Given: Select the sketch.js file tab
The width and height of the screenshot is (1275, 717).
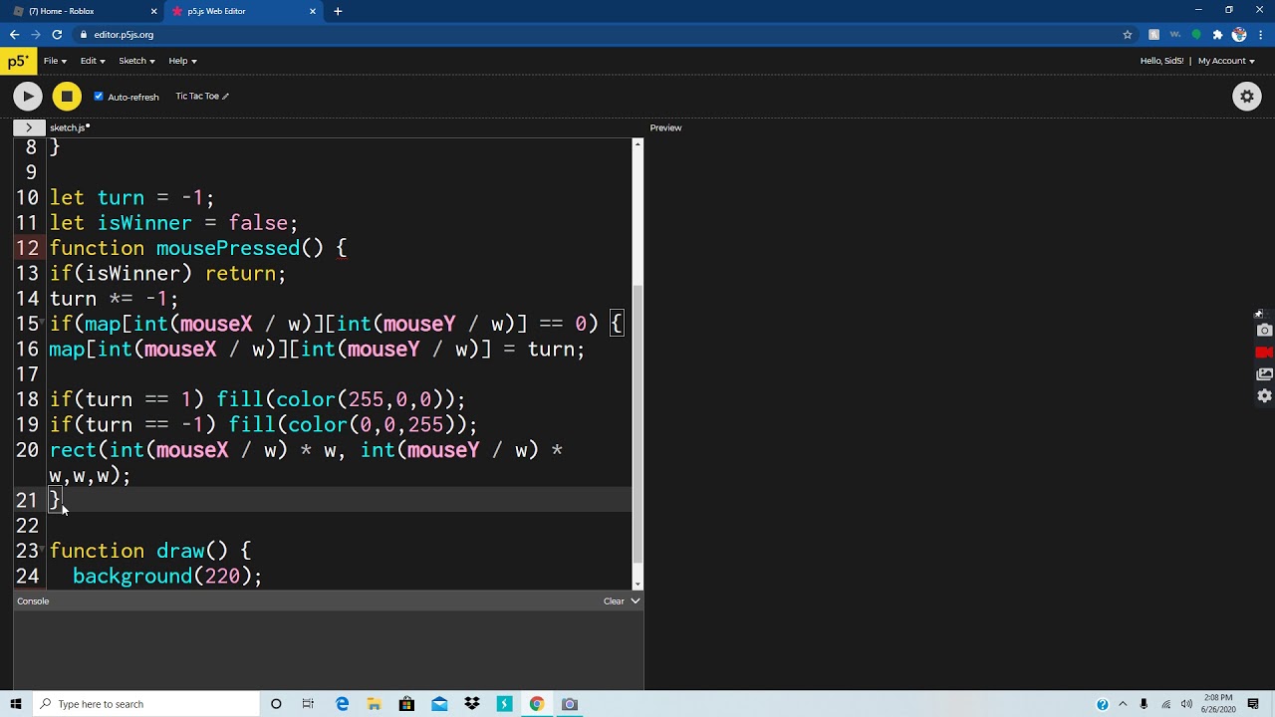Looking at the screenshot, I should [69, 127].
